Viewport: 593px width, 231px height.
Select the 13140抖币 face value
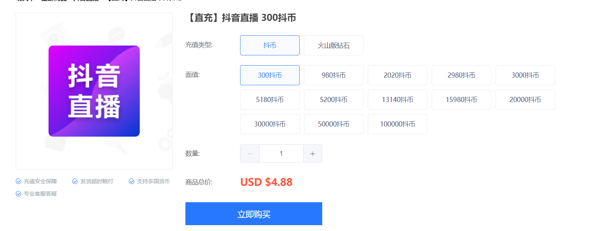[x=397, y=99]
